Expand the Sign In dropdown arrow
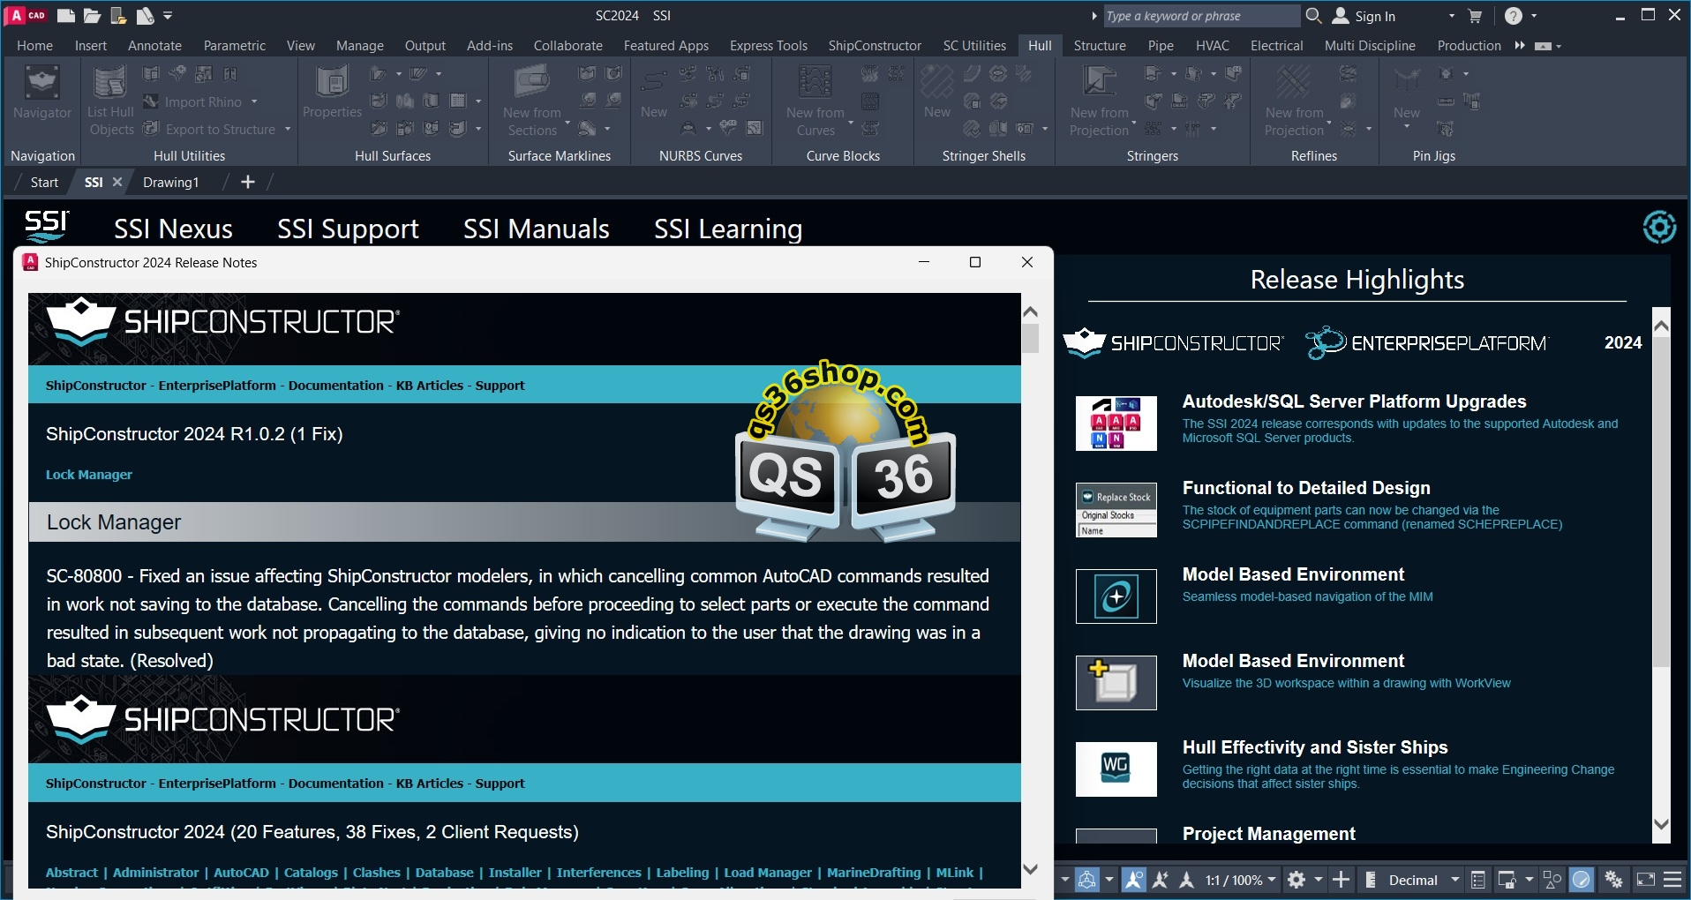1691x900 pixels. (x=1452, y=16)
